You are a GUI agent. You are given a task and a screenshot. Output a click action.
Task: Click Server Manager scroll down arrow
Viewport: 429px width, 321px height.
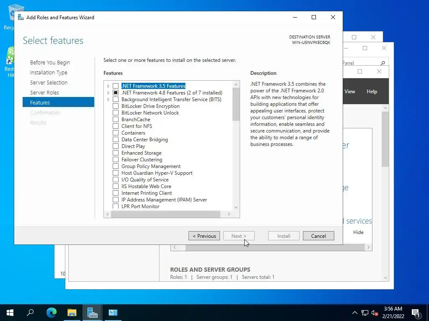tap(385, 278)
